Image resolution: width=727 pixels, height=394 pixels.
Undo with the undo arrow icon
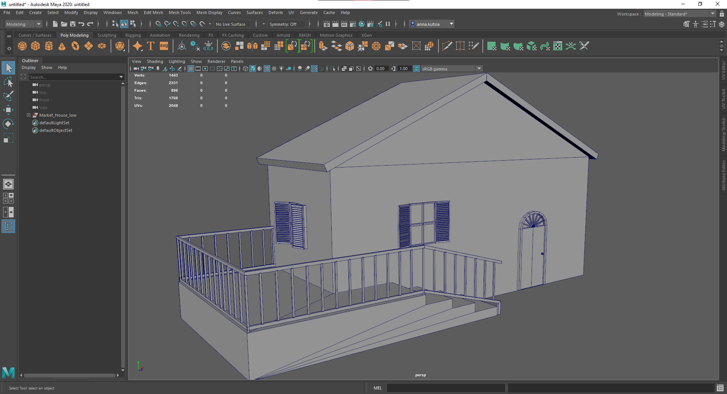81,24
